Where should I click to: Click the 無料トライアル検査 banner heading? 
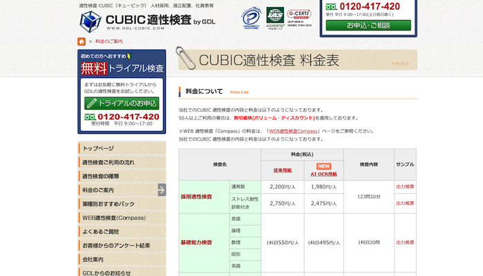point(122,68)
